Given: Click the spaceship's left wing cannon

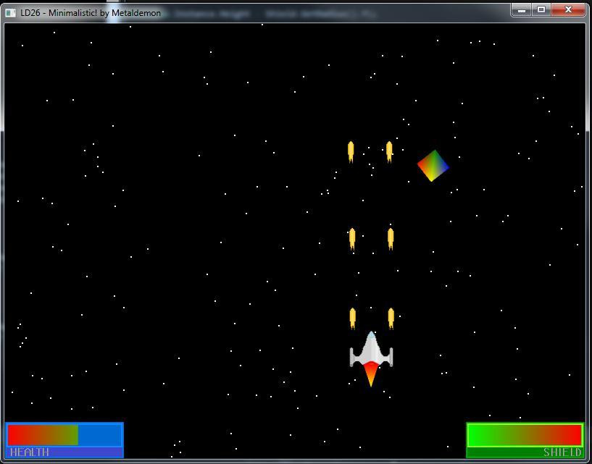Looking at the screenshot, I should pyautogui.click(x=352, y=356).
